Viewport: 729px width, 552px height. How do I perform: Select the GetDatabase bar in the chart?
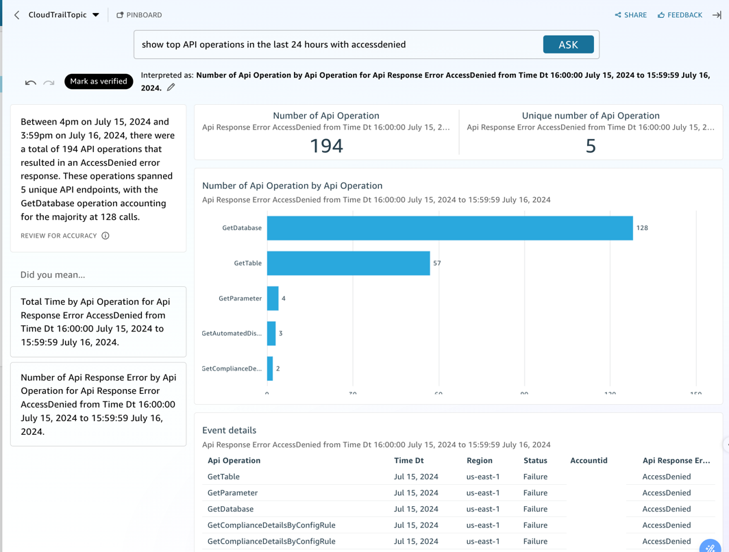(445, 228)
